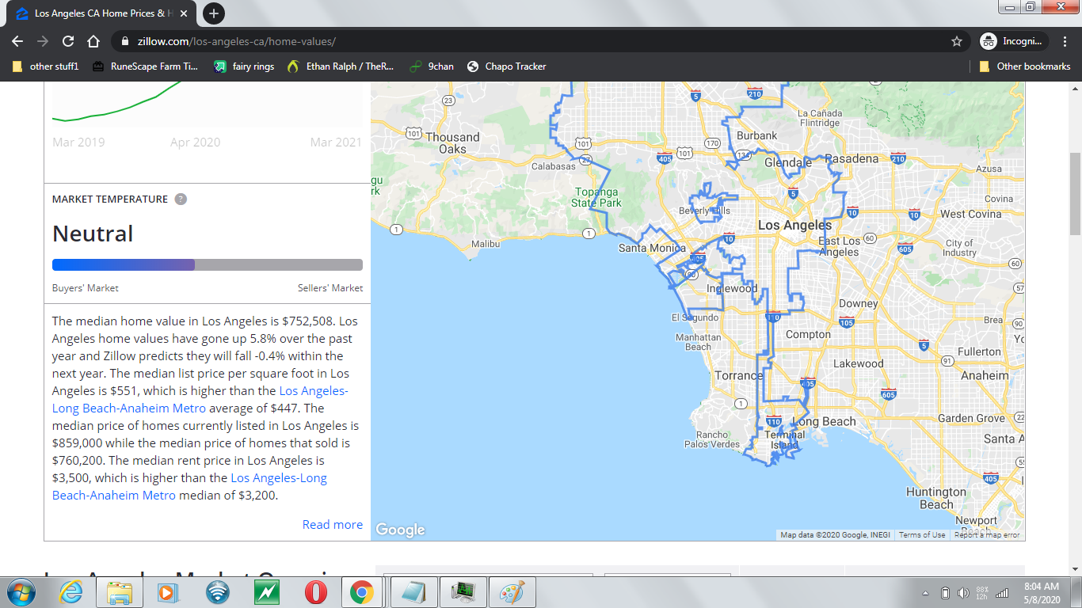Click the Google logo on the map
This screenshot has height=608, width=1082.
click(x=400, y=530)
